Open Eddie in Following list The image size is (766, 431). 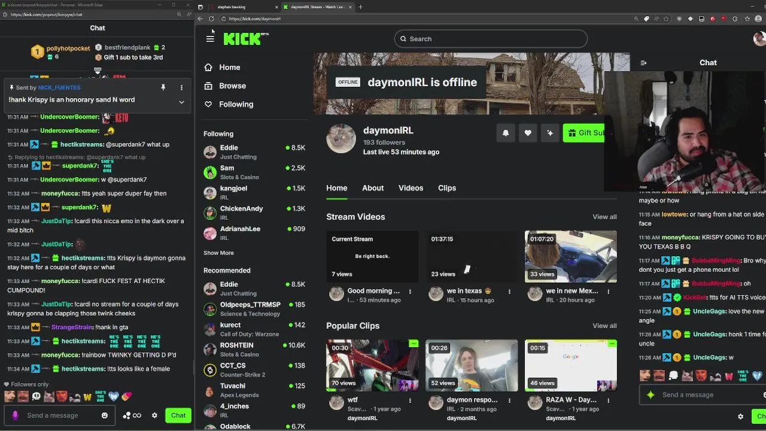point(254,152)
